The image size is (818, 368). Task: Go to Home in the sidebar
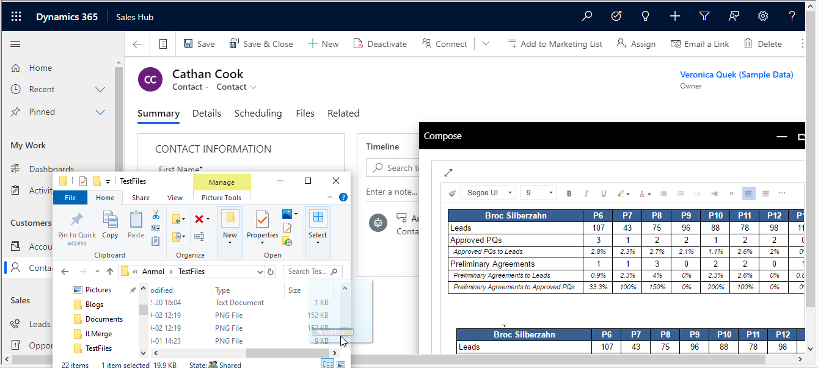[40, 68]
